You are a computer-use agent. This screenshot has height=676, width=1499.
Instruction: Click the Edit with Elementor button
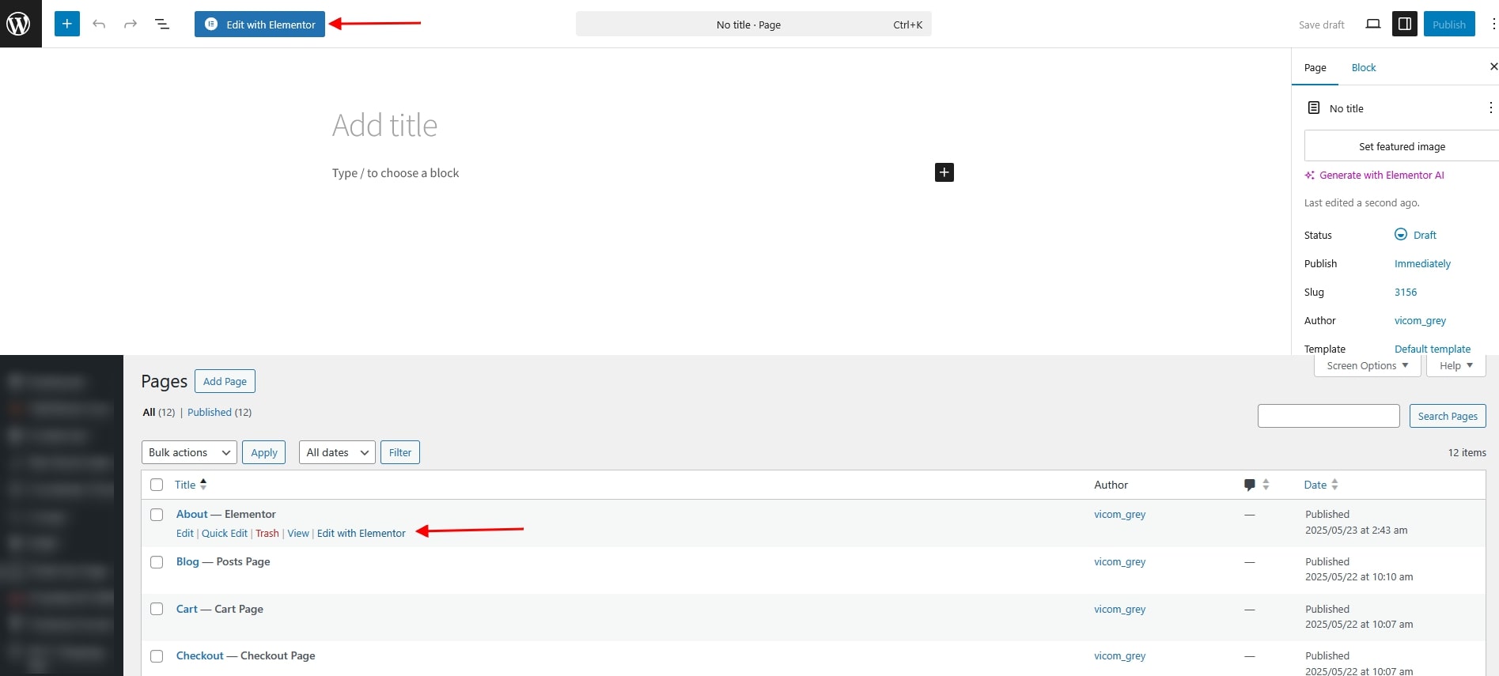[x=259, y=25]
